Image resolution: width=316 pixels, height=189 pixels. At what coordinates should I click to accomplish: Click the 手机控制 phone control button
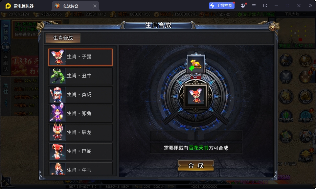(221, 6)
